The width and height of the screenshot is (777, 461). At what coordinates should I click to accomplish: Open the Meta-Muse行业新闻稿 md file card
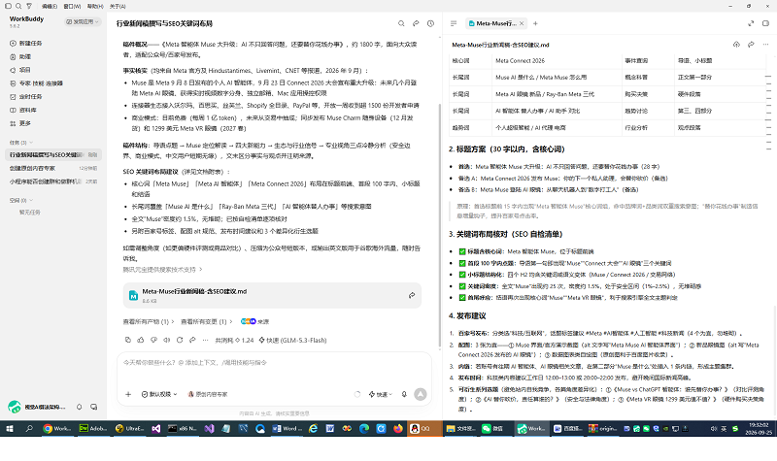(x=272, y=296)
